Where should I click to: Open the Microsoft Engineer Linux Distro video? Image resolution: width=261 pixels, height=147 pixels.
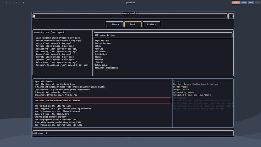point(70,87)
